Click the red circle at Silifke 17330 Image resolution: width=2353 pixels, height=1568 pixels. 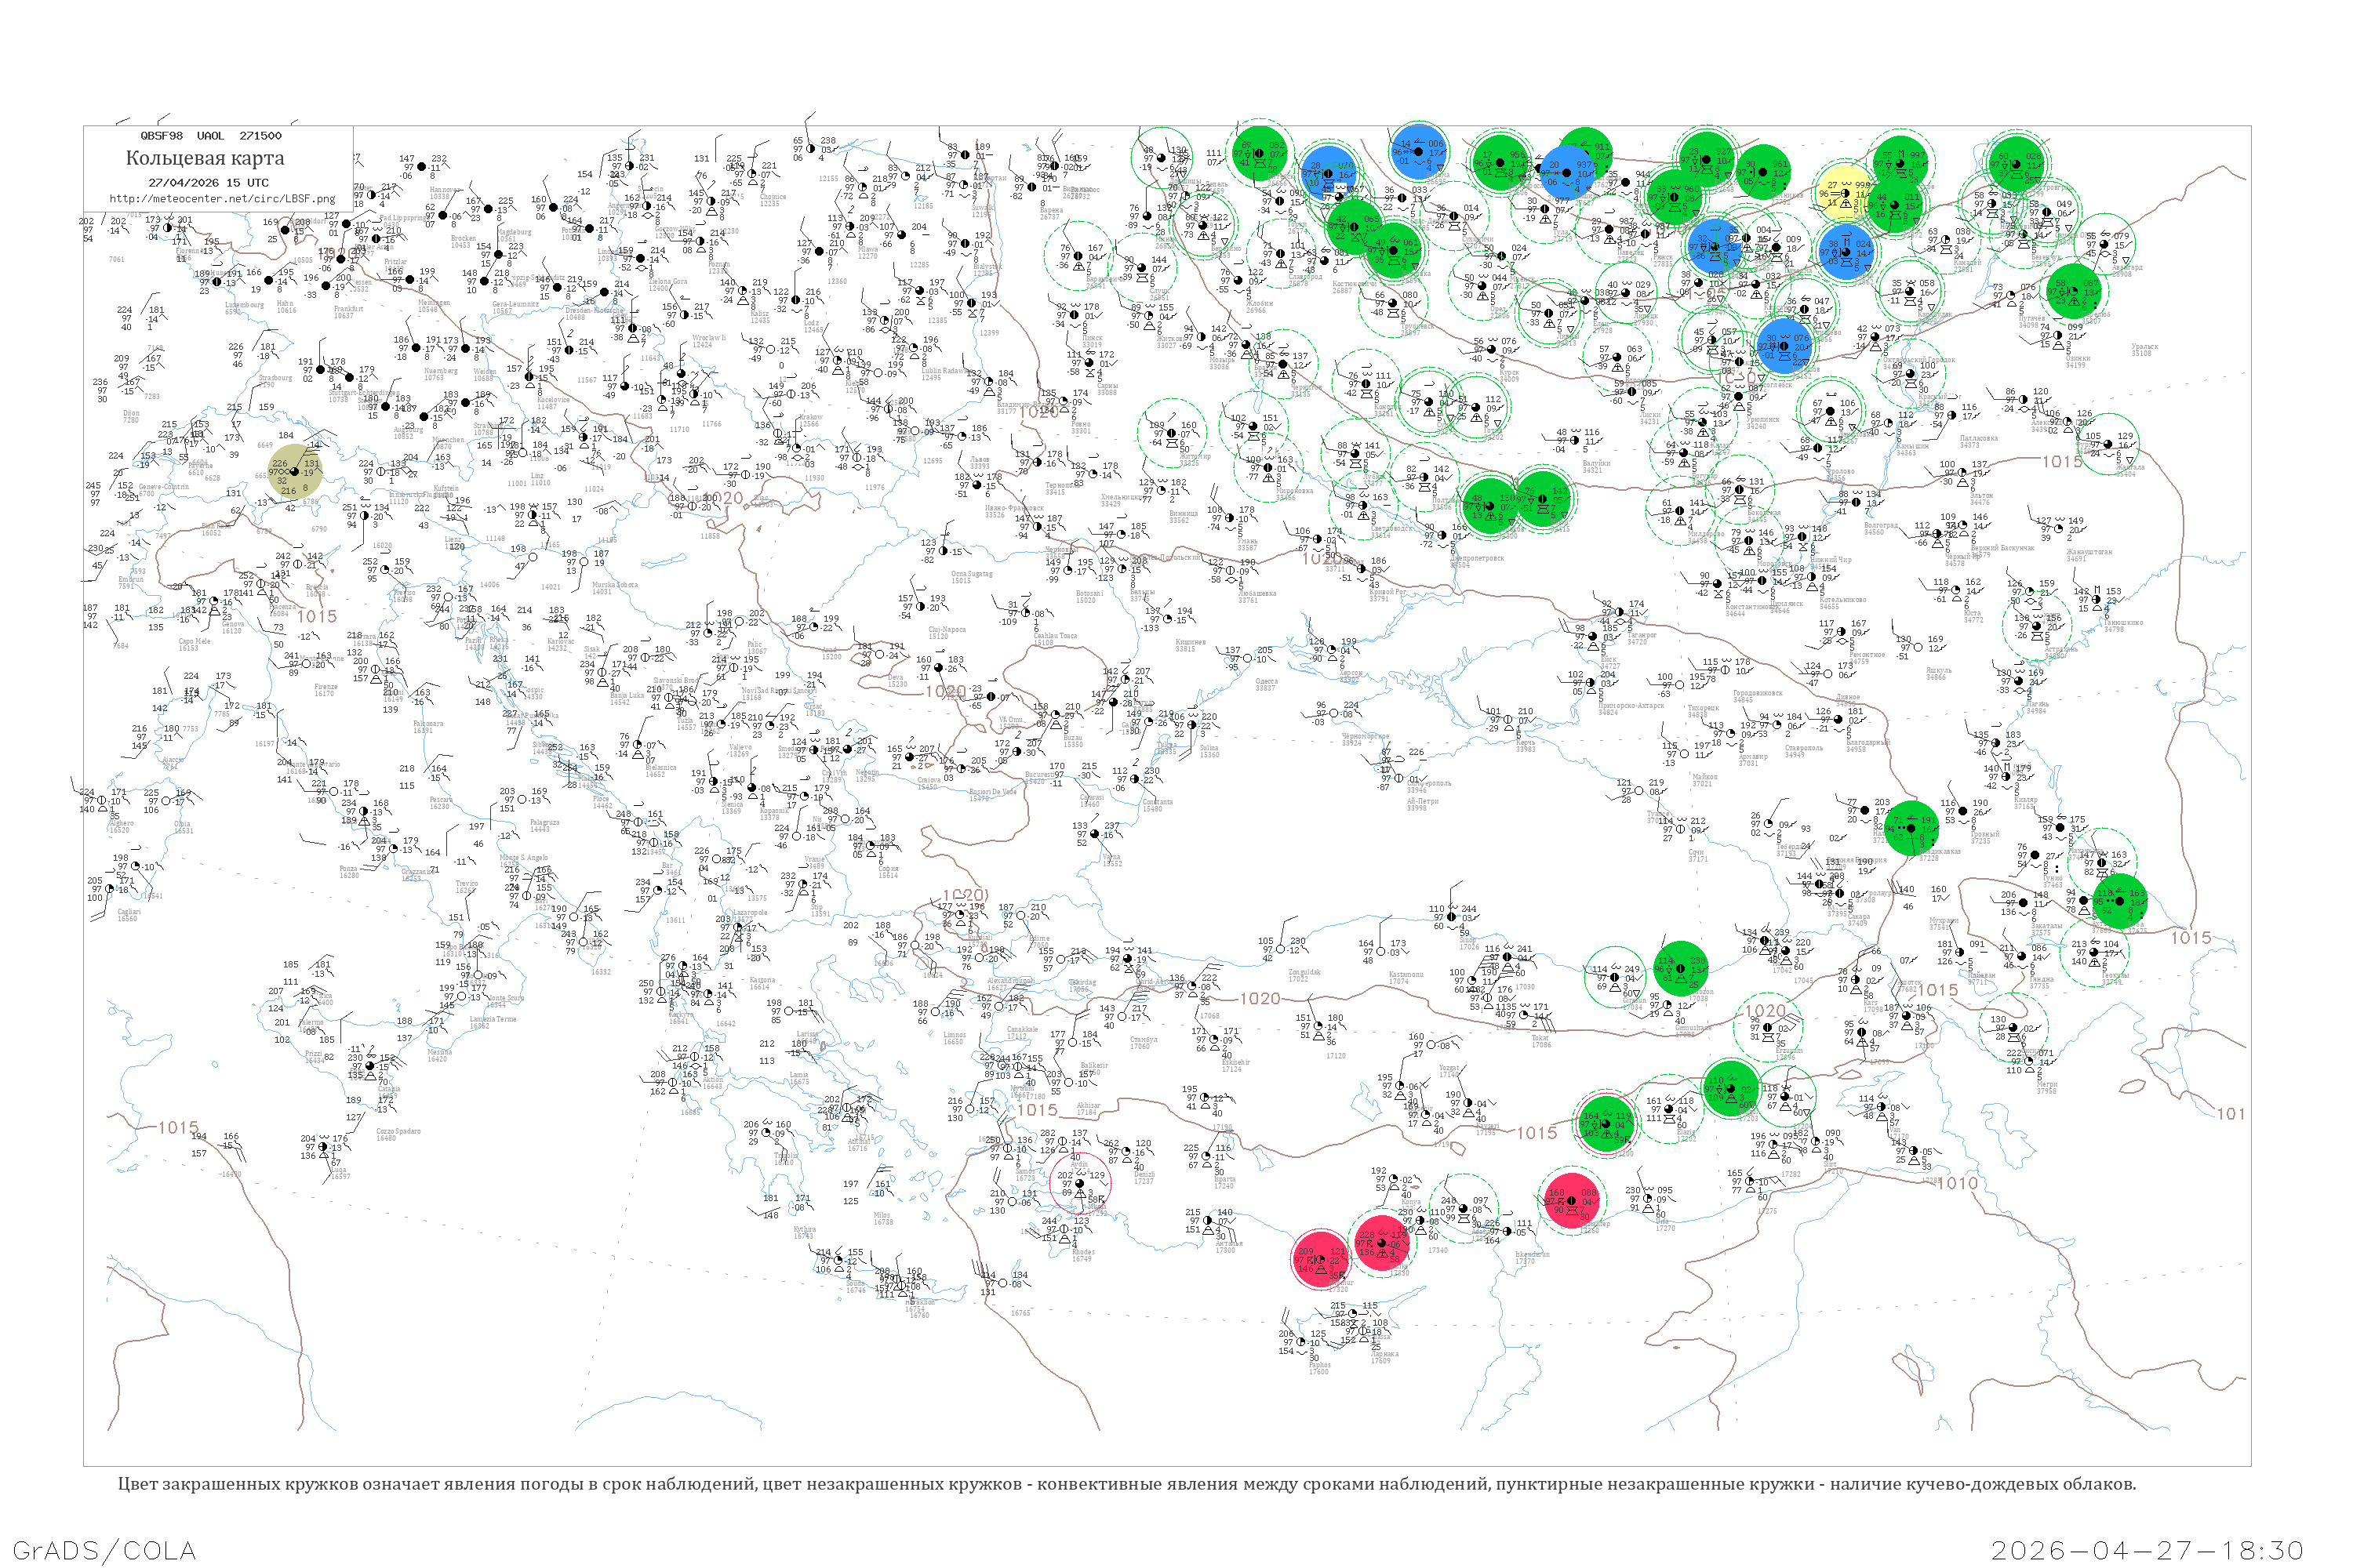click(x=1381, y=1243)
